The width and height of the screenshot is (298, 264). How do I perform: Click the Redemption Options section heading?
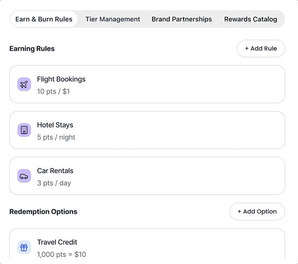(43, 212)
